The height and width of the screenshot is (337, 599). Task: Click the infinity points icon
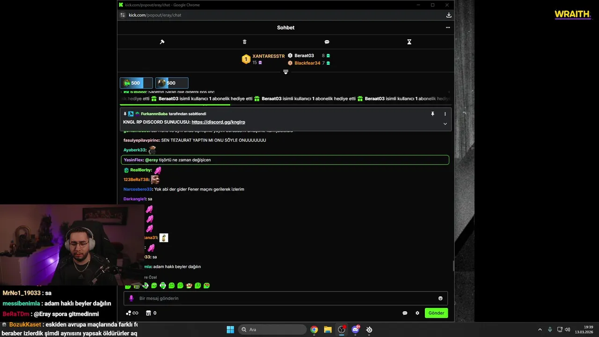point(132,313)
